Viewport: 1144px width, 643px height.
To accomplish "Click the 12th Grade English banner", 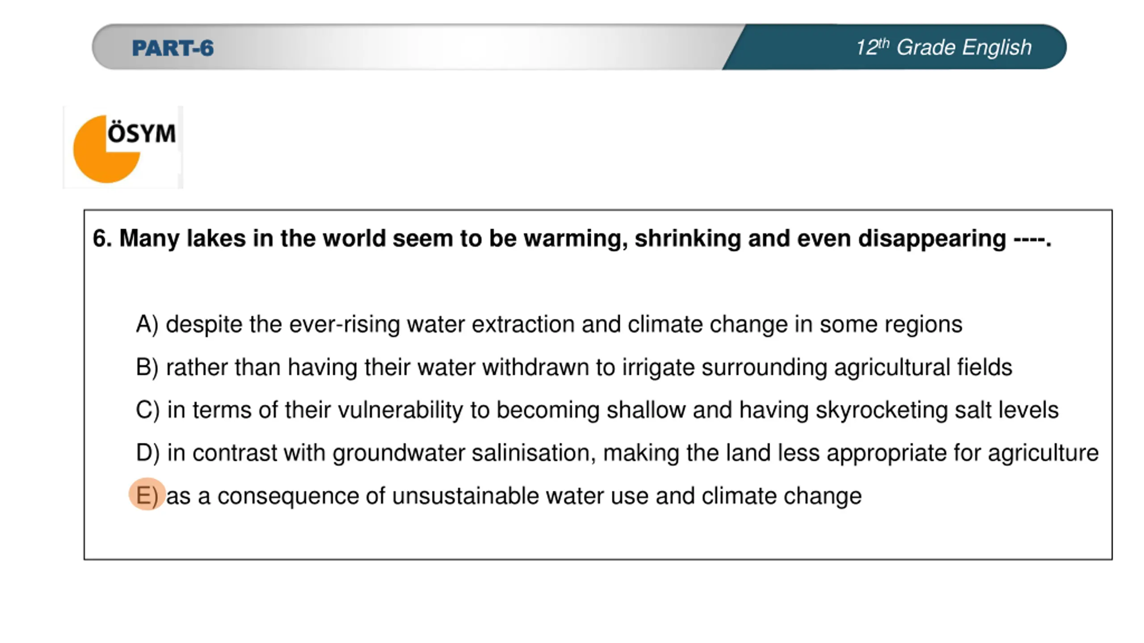I will pyautogui.click(x=943, y=47).
